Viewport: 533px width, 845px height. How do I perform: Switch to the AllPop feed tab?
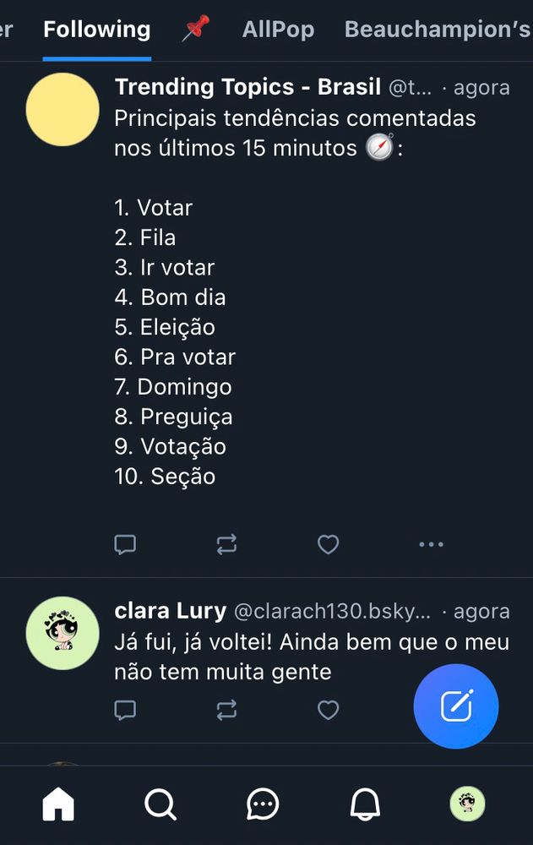pos(278,30)
